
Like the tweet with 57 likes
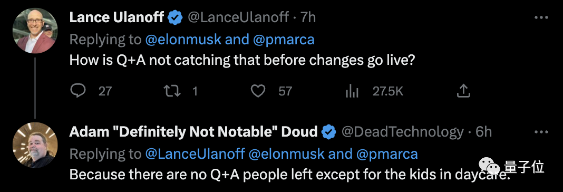257,91
